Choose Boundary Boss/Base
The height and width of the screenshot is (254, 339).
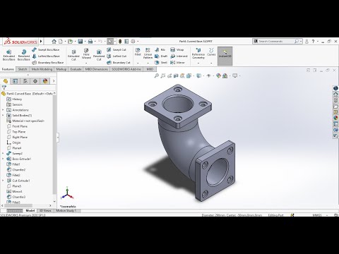point(48,63)
